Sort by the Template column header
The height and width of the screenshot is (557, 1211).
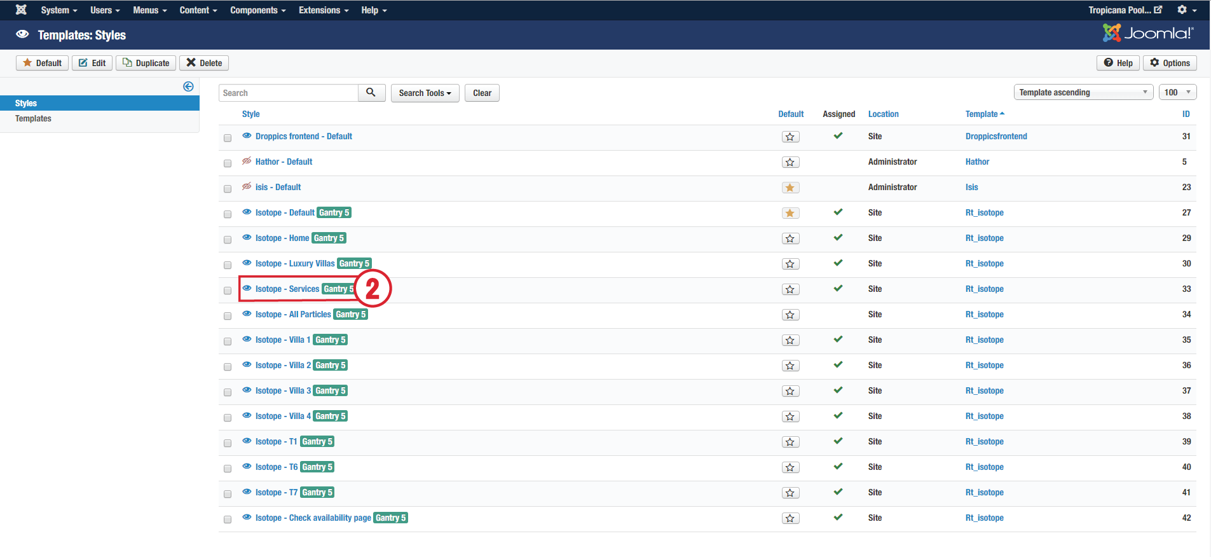pyautogui.click(x=985, y=114)
